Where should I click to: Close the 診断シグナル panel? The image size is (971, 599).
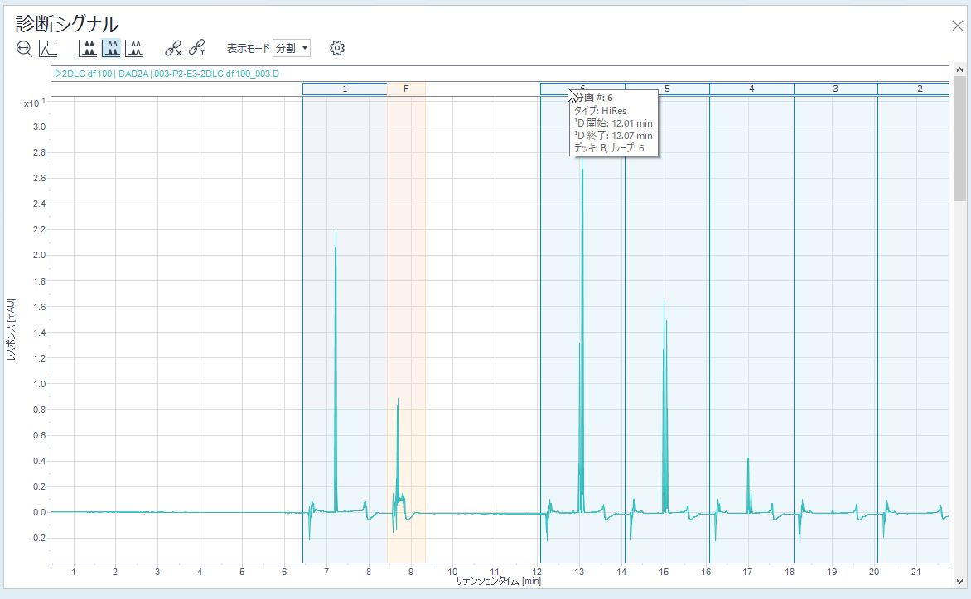point(958,26)
